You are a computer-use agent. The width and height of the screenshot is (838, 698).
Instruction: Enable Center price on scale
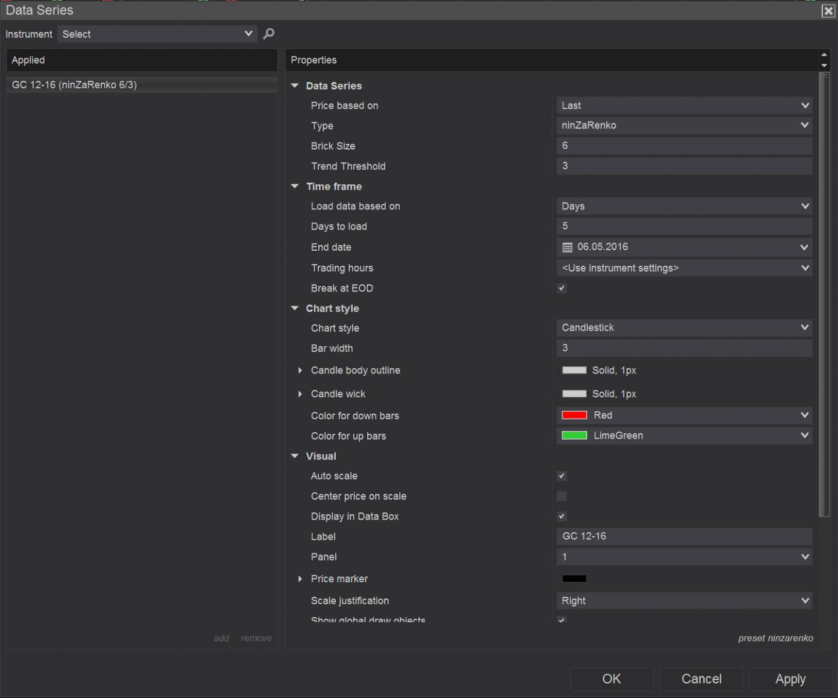pos(562,496)
